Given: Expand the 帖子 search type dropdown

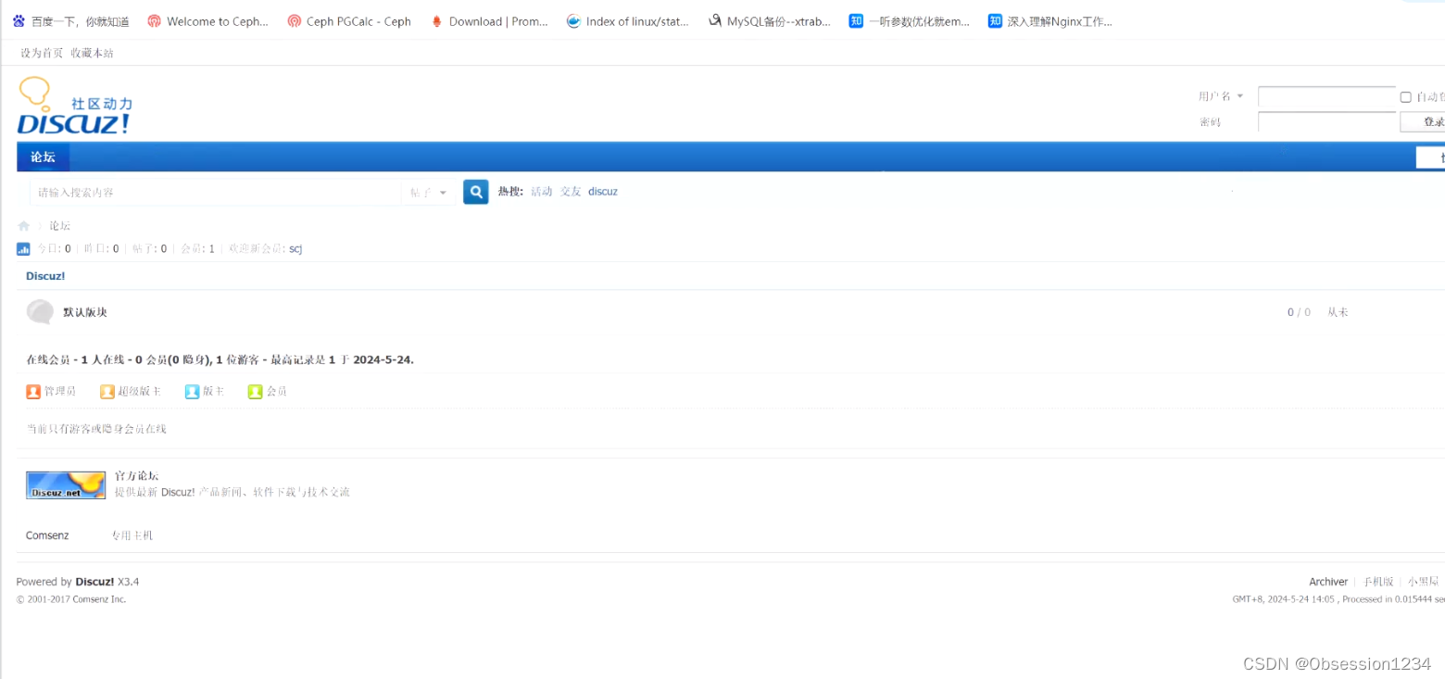Looking at the screenshot, I should pos(428,192).
